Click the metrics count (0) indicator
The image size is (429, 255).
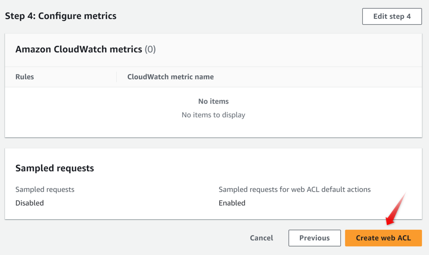click(150, 49)
